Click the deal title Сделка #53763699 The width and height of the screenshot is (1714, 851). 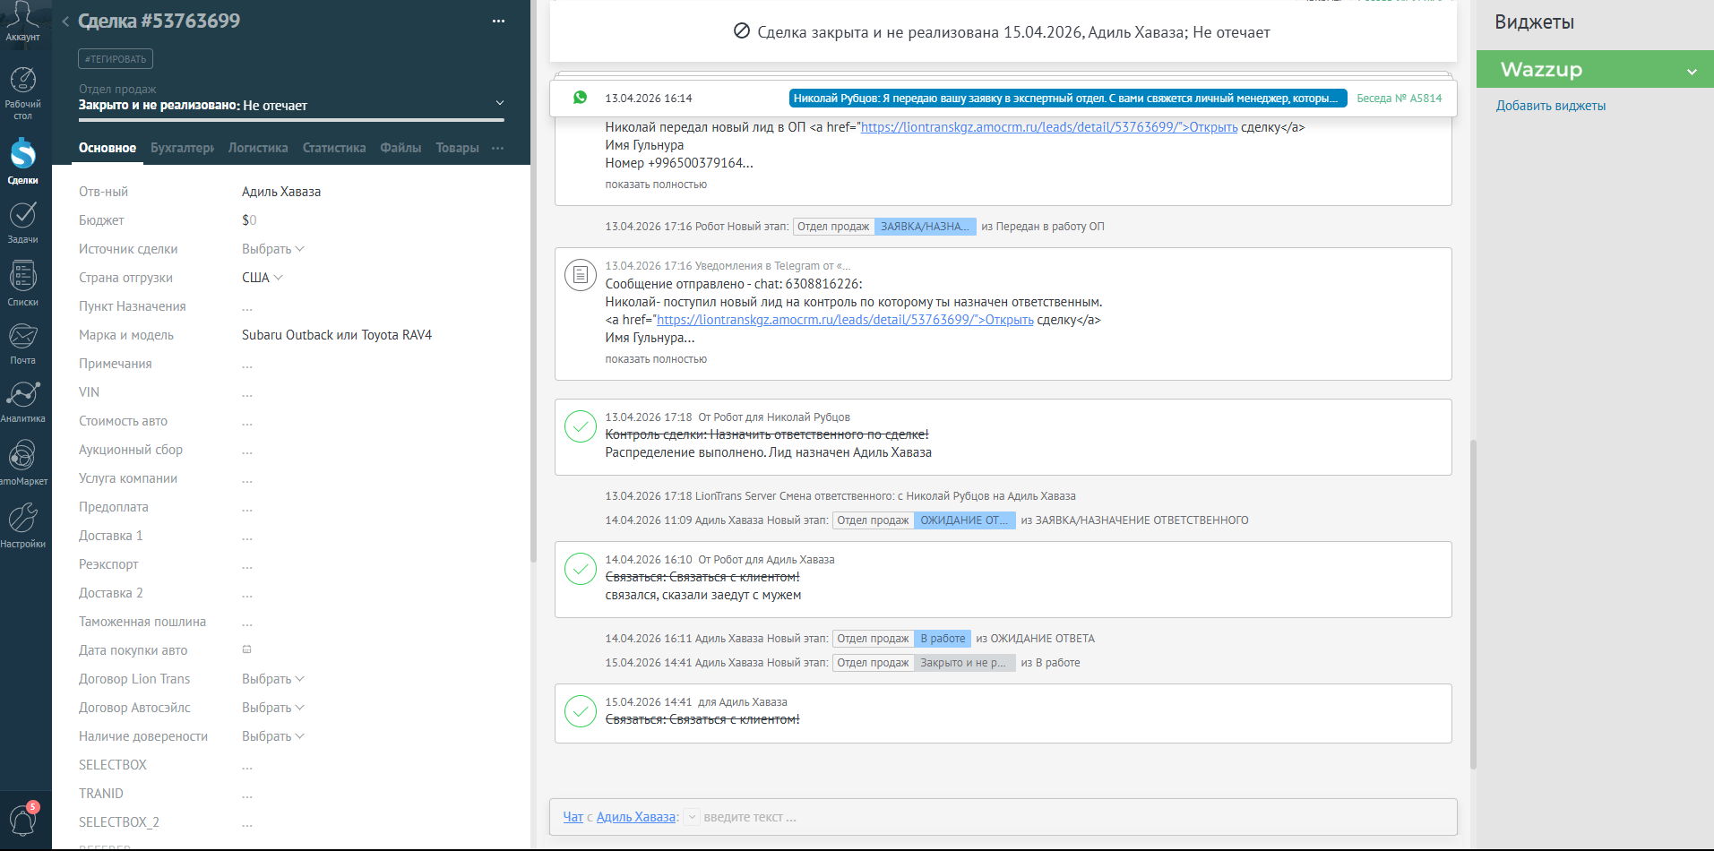[159, 21]
